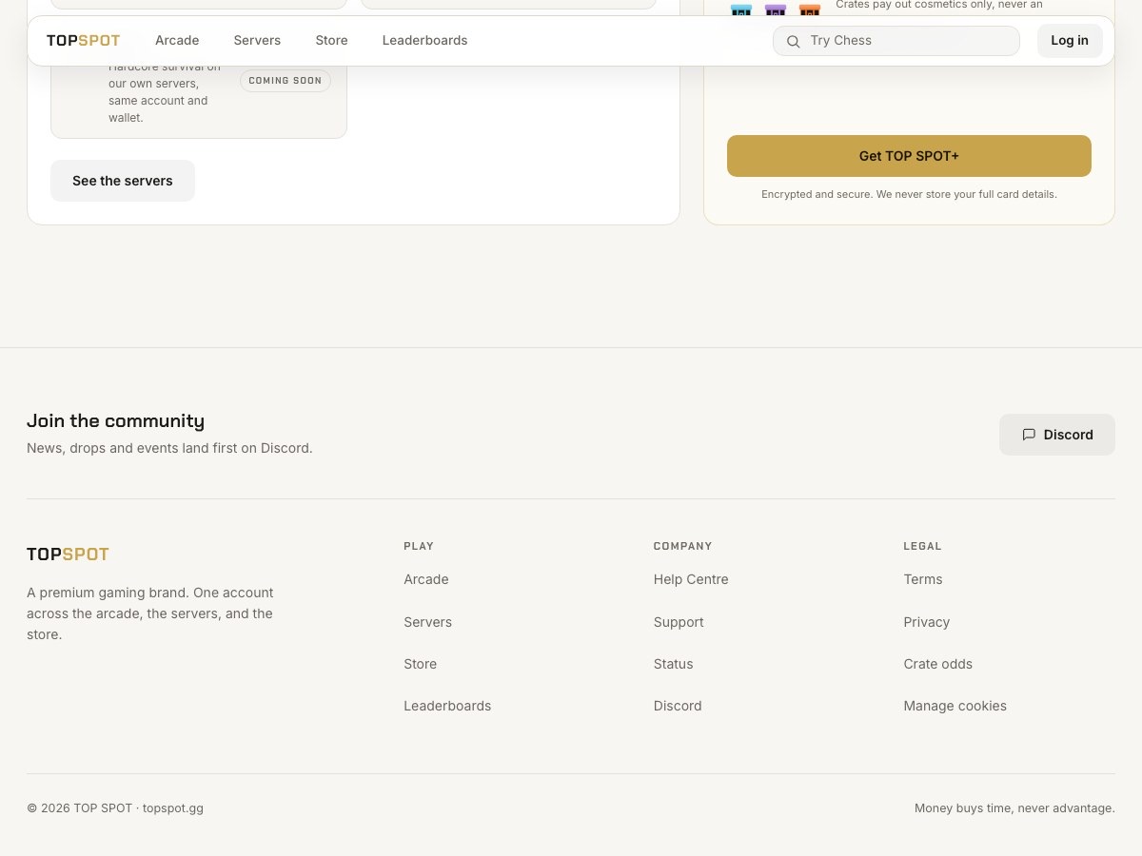Open Arcade in the top navigation

177,41
